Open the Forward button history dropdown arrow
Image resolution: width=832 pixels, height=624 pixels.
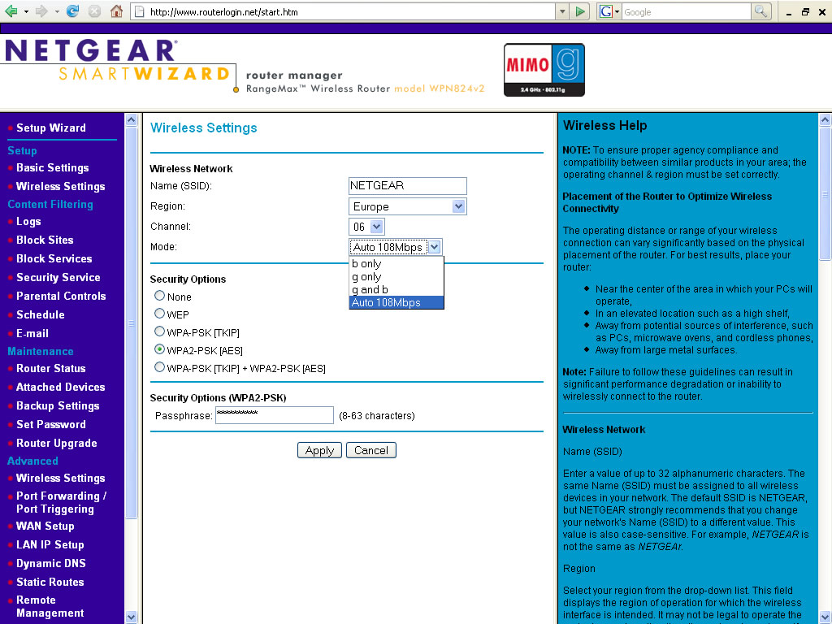(56, 11)
